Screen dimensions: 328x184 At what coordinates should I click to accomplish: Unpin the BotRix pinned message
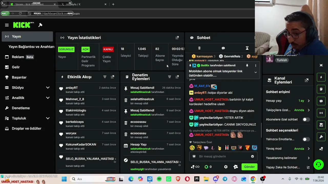(x=247, y=66)
